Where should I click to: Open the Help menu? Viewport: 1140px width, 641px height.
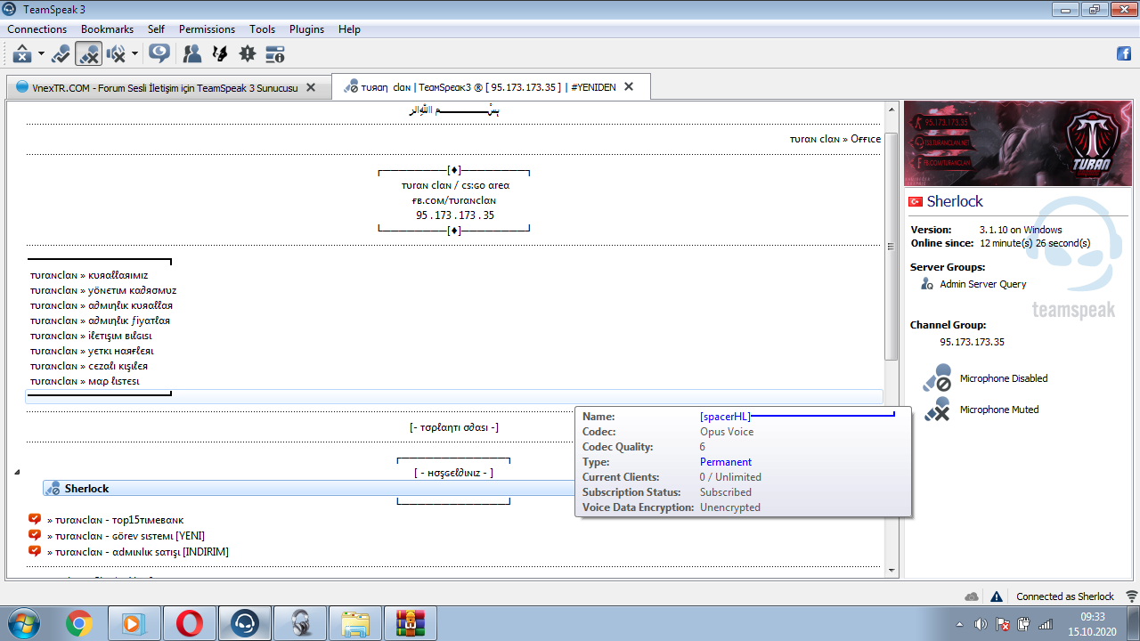(349, 29)
